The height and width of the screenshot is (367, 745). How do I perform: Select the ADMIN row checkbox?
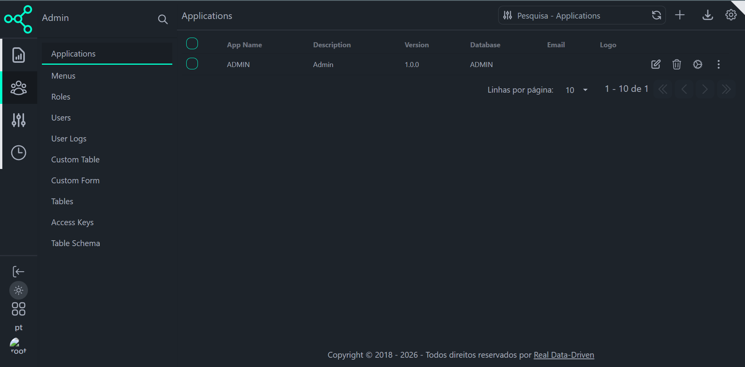tap(192, 64)
